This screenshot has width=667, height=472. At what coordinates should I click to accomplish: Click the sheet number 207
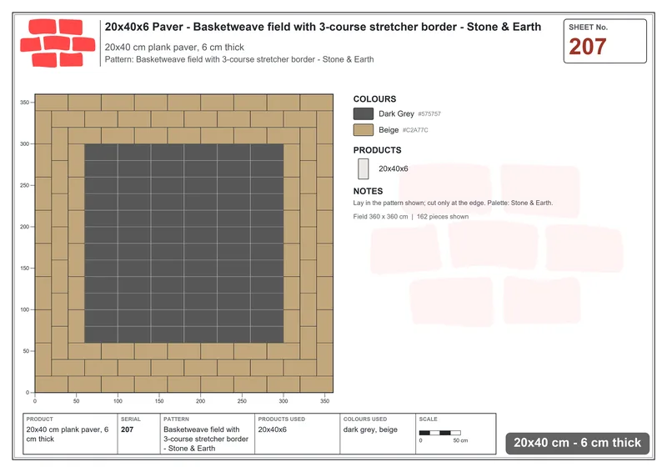click(x=588, y=47)
